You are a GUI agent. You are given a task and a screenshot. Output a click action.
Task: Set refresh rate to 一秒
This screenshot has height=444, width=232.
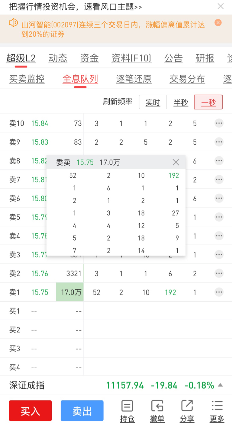point(208,102)
